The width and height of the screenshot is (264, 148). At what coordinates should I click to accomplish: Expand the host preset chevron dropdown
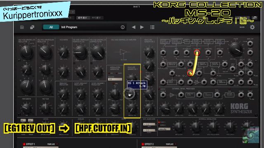point(73,12)
